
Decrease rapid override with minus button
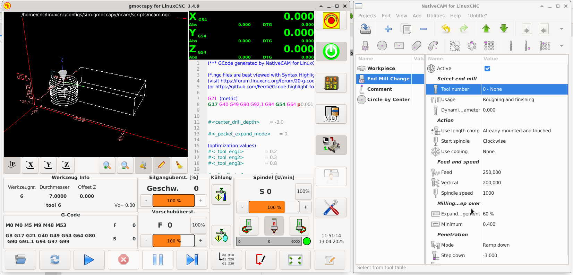146,201
